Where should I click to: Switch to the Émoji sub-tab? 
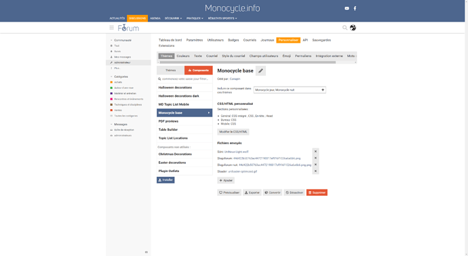click(286, 56)
